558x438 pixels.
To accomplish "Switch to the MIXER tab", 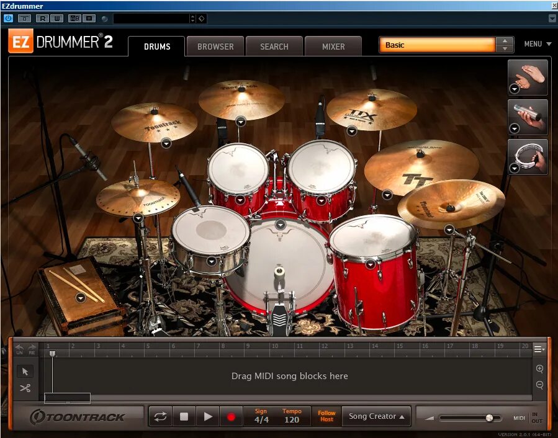I will (333, 46).
